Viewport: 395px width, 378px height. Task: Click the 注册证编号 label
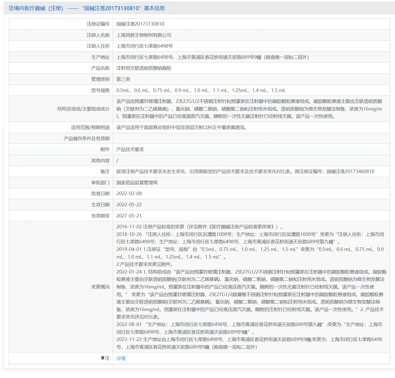98,24
